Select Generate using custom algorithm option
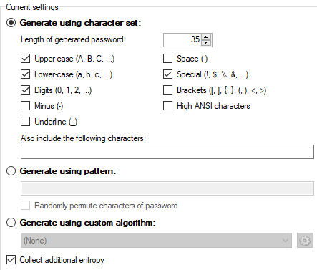 click(x=11, y=223)
